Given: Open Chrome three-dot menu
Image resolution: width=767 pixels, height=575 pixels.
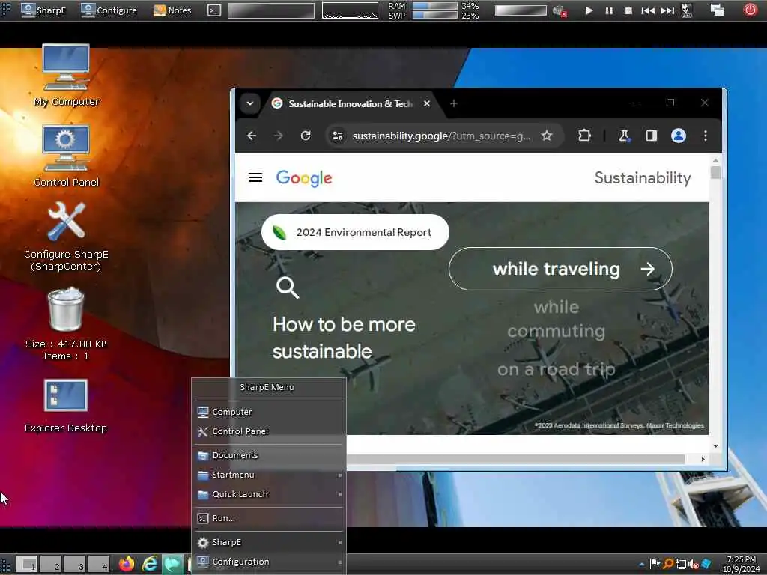Looking at the screenshot, I should point(705,136).
